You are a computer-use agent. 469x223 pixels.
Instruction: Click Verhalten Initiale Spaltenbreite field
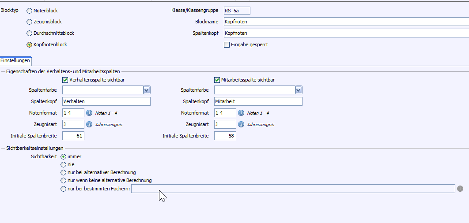tap(73, 136)
